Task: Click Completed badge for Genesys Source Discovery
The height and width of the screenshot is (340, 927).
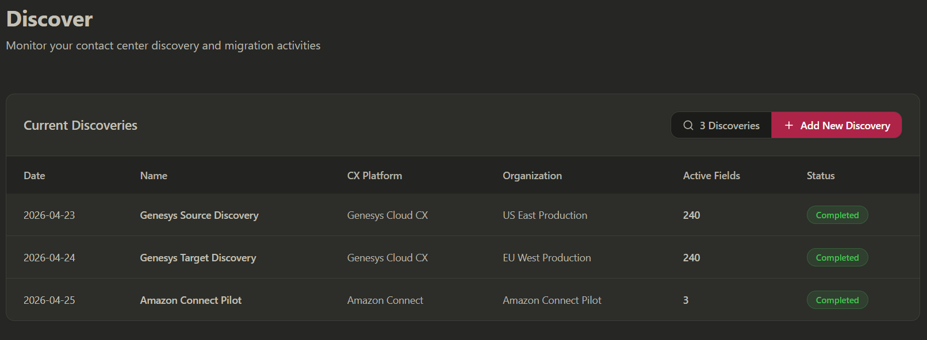Action: 837,215
